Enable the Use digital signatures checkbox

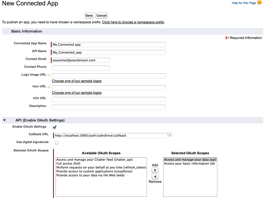pos(57,143)
